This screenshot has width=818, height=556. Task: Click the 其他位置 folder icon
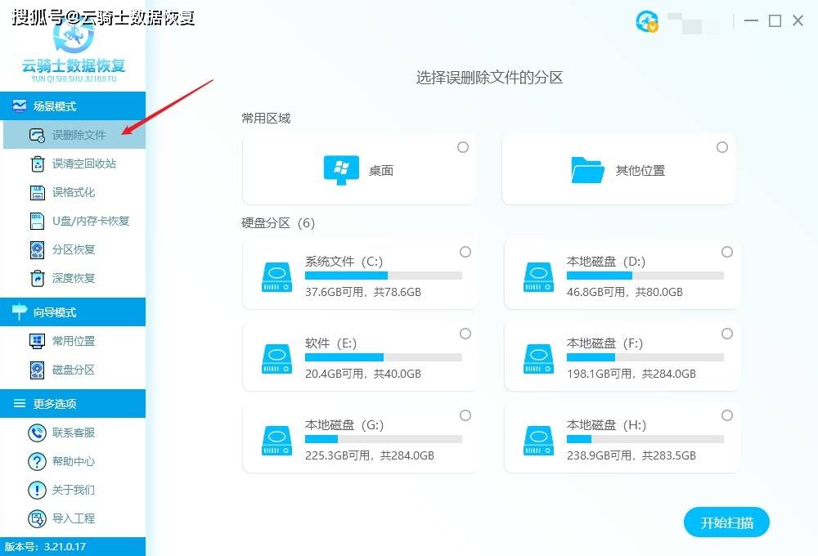coord(587,170)
